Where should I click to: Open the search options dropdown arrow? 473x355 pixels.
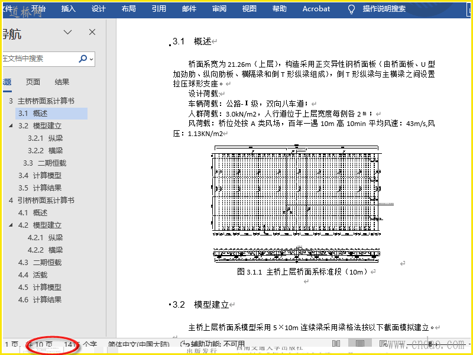[x=92, y=59]
